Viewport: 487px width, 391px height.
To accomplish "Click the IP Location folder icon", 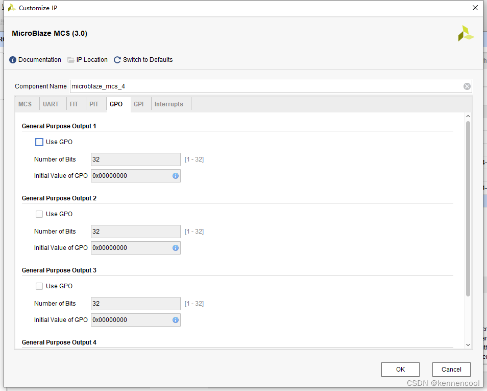I will 71,60.
